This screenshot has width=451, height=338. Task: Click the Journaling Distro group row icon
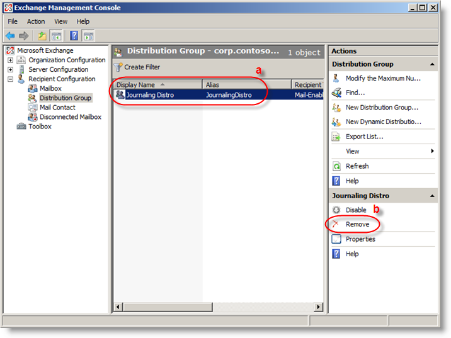click(x=120, y=94)
